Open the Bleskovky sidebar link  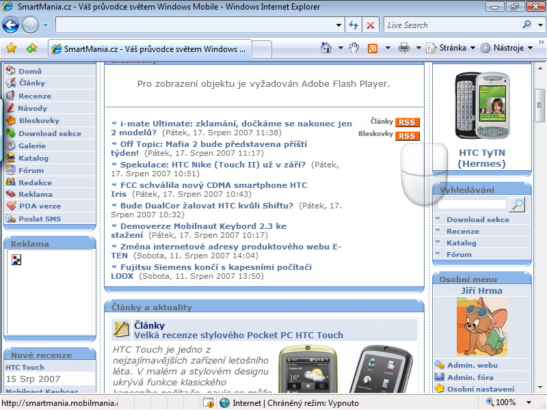pyautogui.click(x=39, y=121)
